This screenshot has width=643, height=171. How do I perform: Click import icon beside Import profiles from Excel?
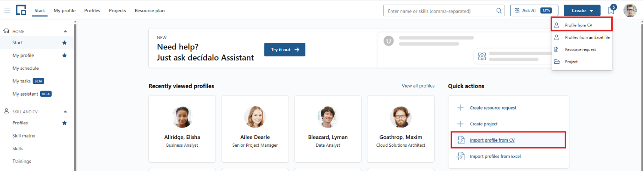(461, 157)
